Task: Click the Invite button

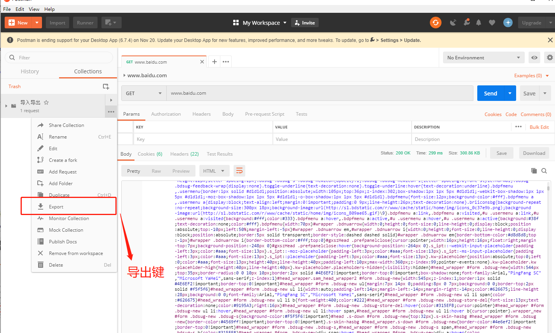Action: point(305,23)
